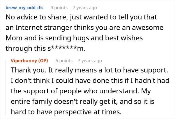Click the line "an Internet stranger thinks"
Viewport: 175px width, 119px height.
(x=84, y=28)
